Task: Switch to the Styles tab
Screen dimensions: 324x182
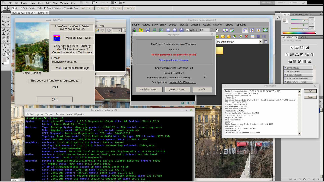Action: (308, 15)
